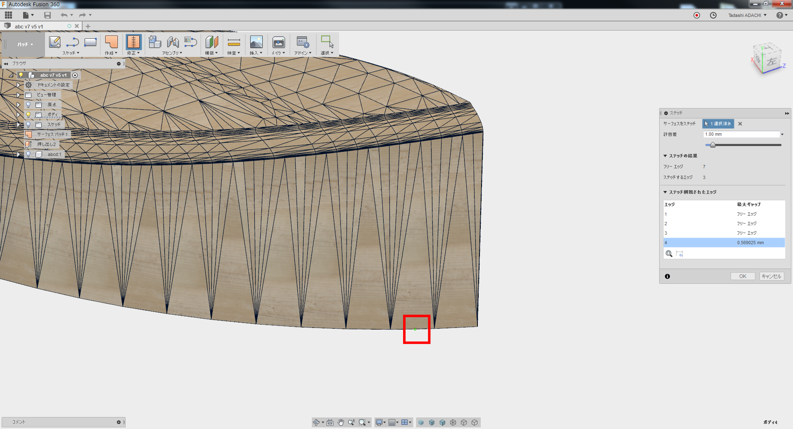The height and width of the screenshot is (429, 793).
Task: Hide the abcd:1 component using its bulb
Action: 28,154
